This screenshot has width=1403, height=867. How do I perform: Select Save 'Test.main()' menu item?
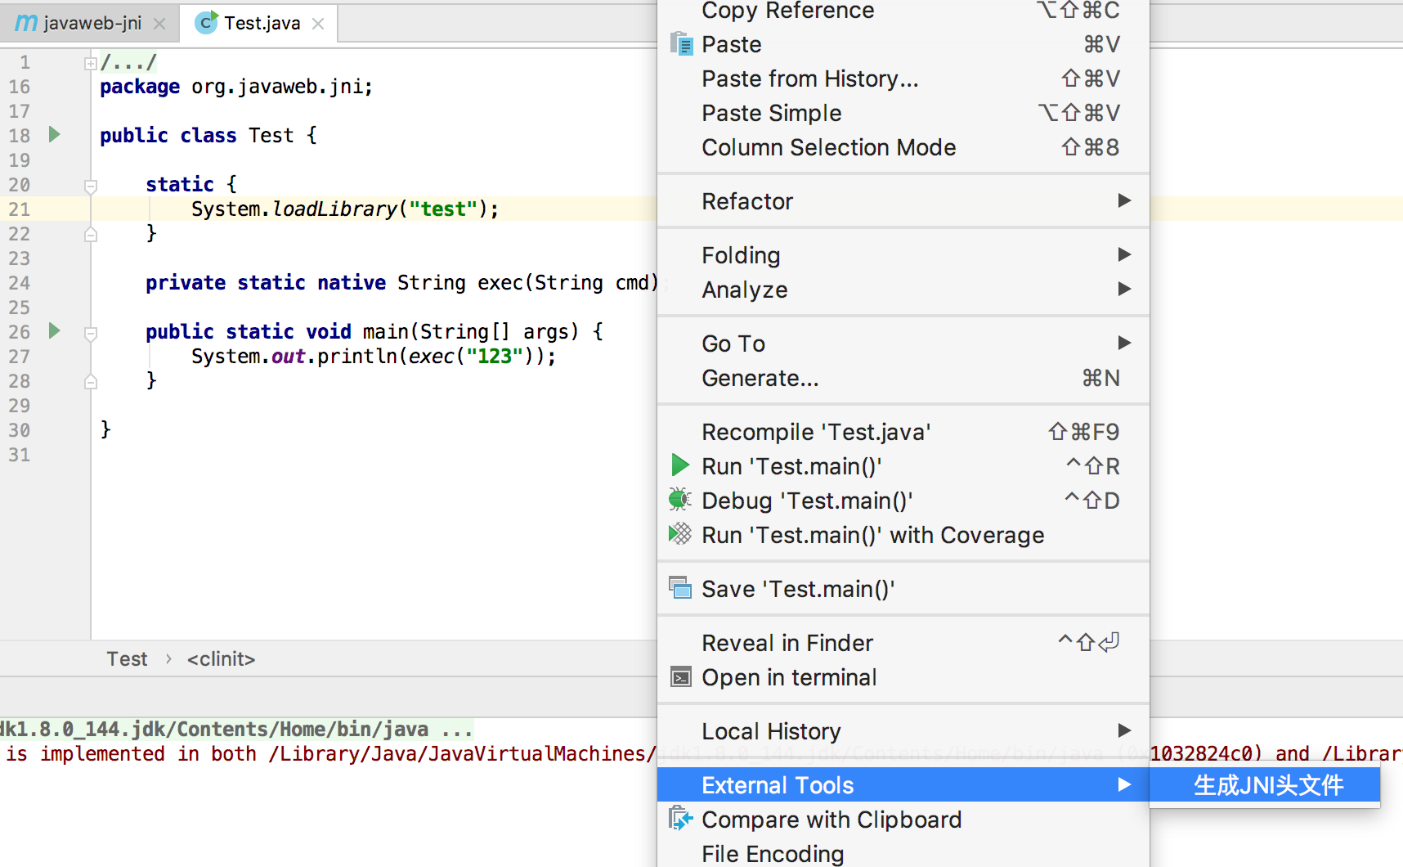point(903,589)
